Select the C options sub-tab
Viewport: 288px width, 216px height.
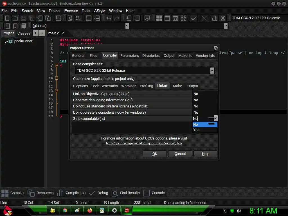(80, 86)
